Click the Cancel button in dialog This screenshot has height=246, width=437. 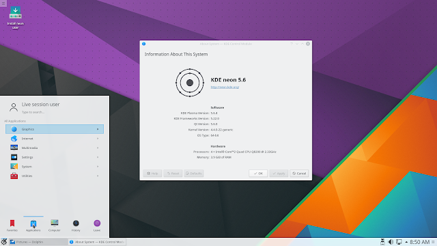[x=299, y=174]
